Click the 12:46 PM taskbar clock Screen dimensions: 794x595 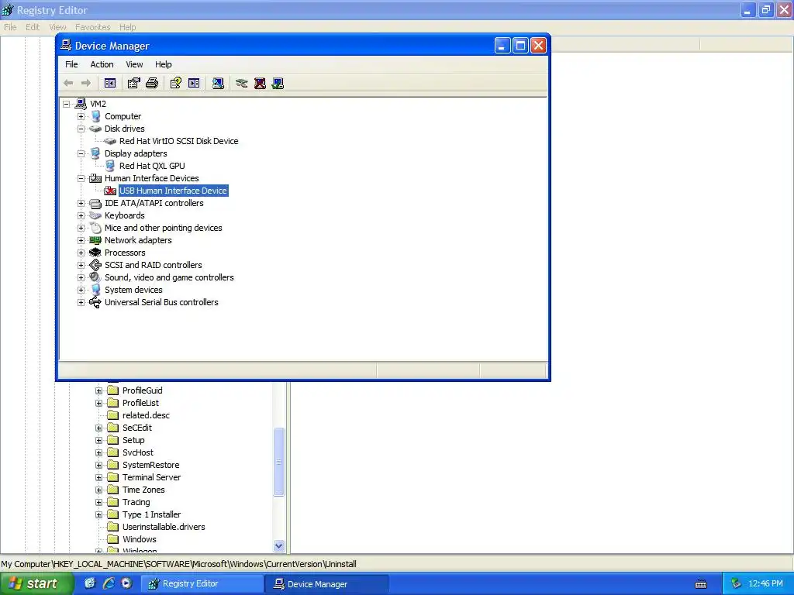[x=765, y=584]
